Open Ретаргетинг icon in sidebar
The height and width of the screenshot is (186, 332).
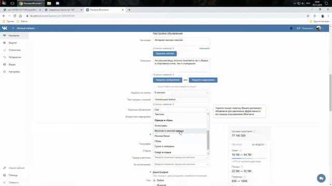coord(5,57)
